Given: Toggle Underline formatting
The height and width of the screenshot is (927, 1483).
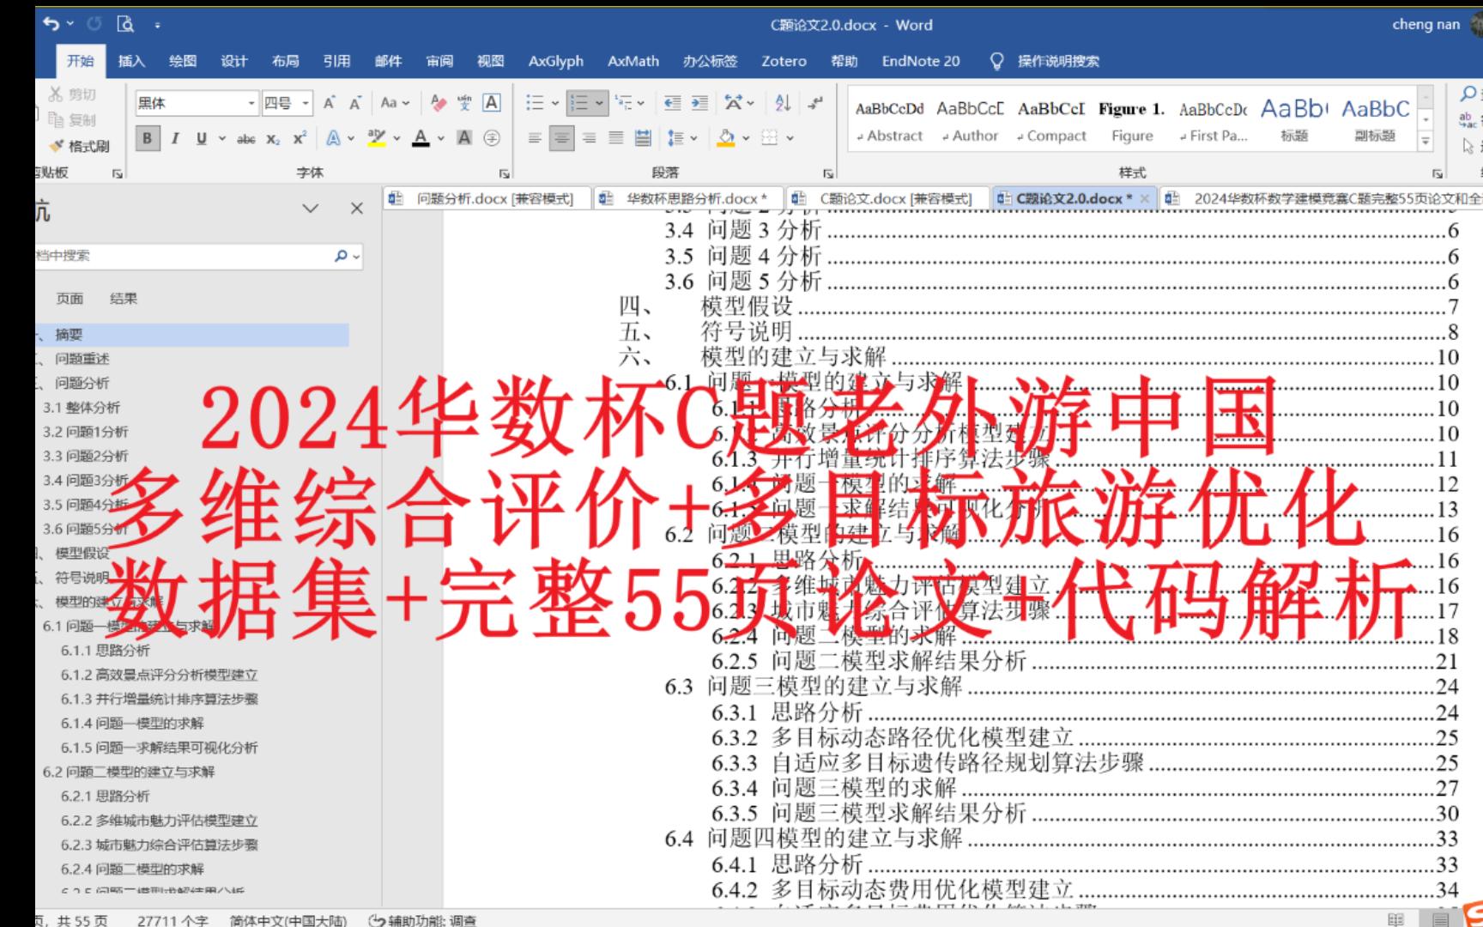Looking at the screenshot, I should click(x=201, y=138).
